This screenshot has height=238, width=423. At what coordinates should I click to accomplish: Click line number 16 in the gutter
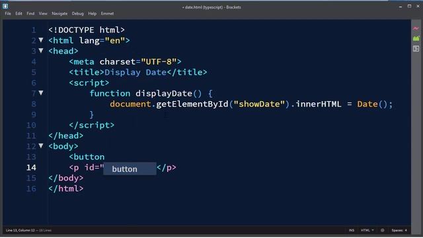(x=31, y=188)
